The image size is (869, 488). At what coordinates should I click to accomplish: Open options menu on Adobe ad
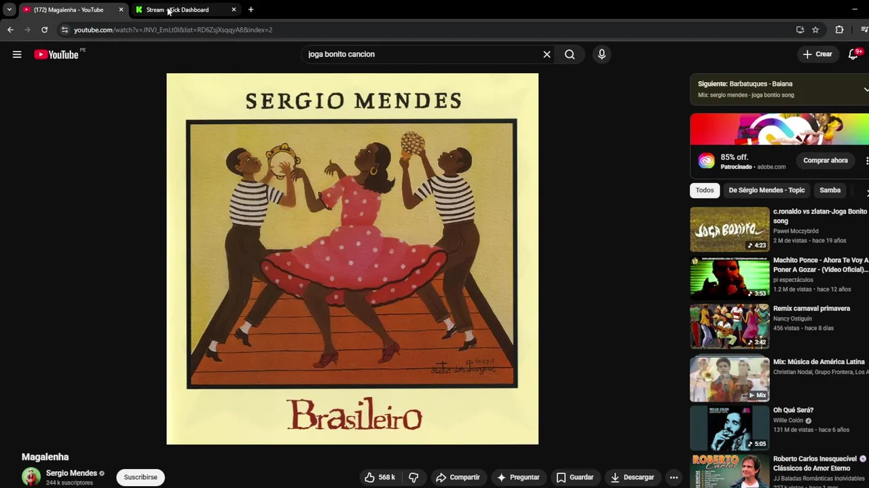pyautogui.click(x=866, y=161)
